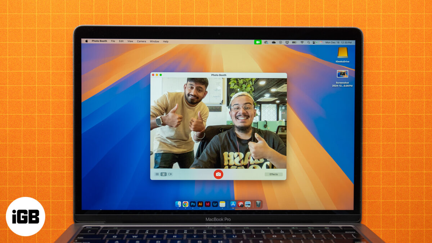Image resolution: width=432 pixels, height=243 pixels.
Task: Open the Apple menu
Action: (86, 41)
